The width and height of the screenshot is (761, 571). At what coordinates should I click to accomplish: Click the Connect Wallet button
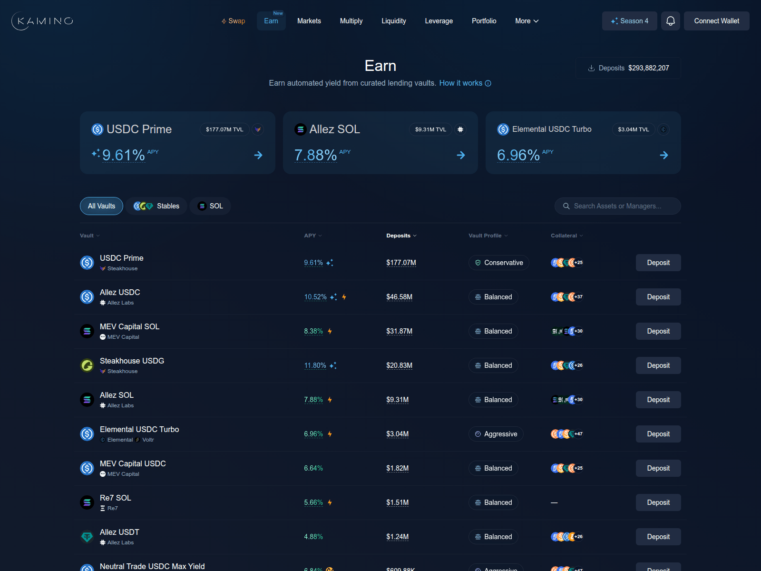(716, 21)
